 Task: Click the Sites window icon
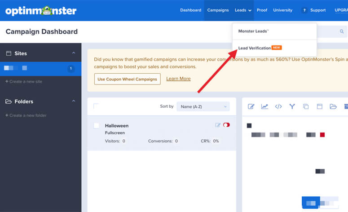(9, 53)
